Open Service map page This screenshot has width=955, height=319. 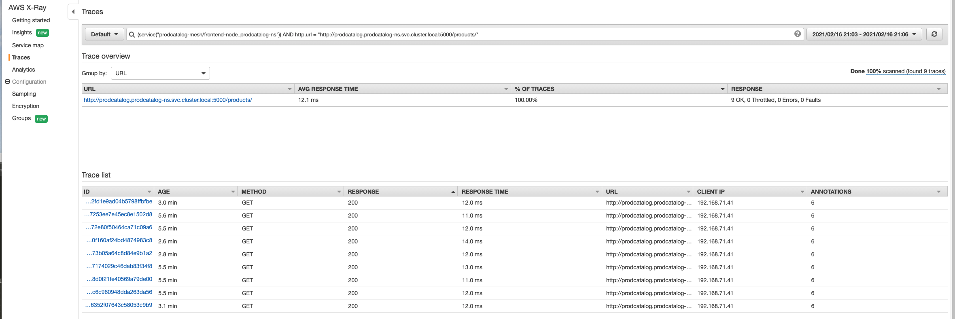(x=28, y=45)
